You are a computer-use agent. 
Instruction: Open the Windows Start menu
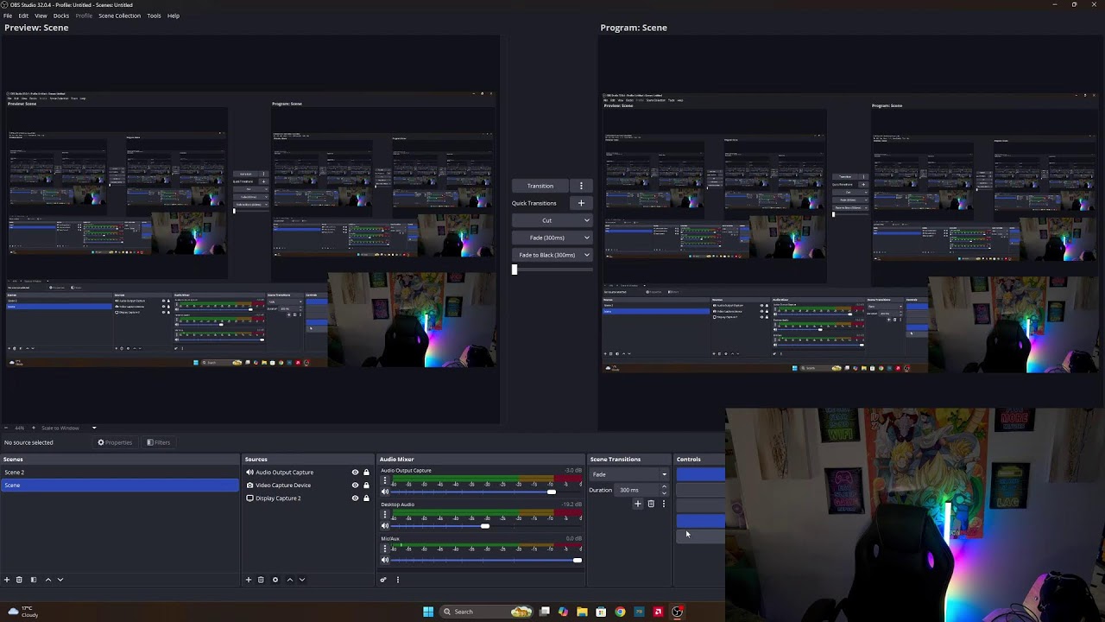point(428,612)
